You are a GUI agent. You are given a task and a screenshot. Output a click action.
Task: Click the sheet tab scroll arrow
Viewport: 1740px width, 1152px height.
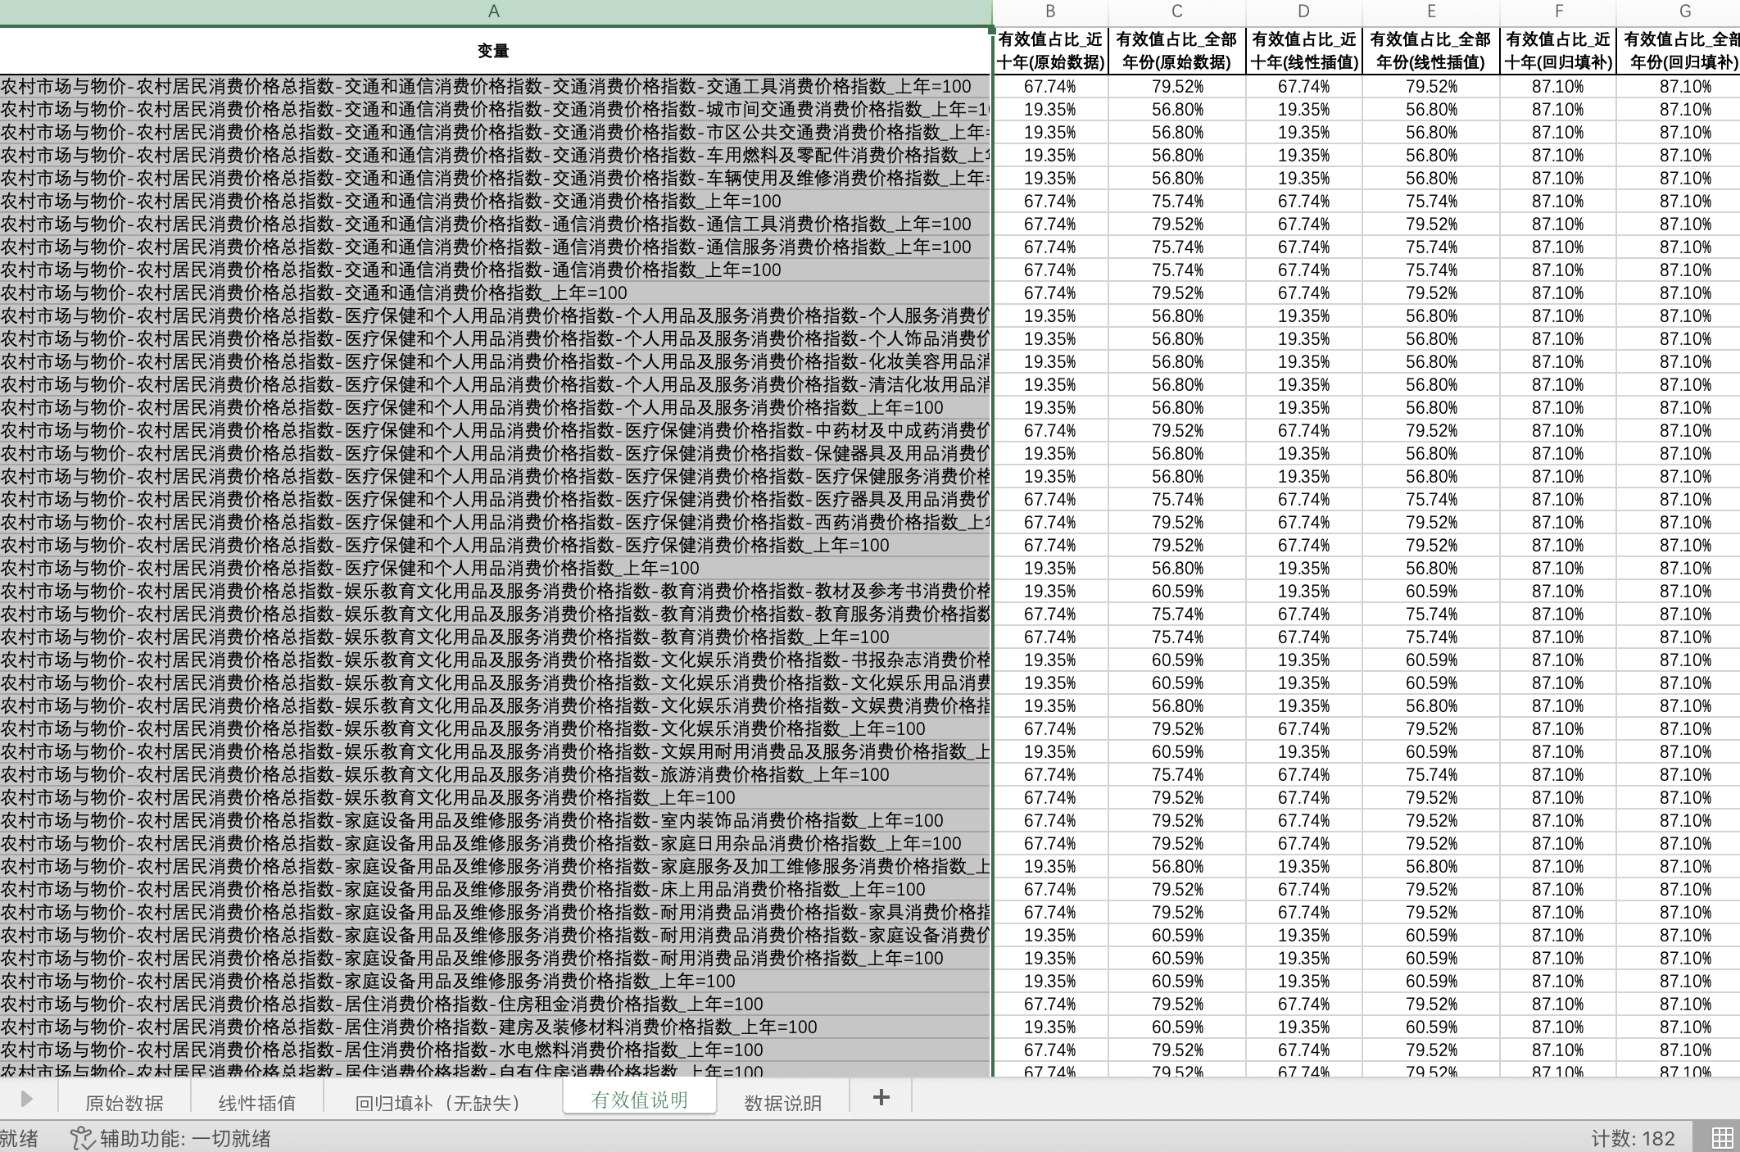[26, 1099]
